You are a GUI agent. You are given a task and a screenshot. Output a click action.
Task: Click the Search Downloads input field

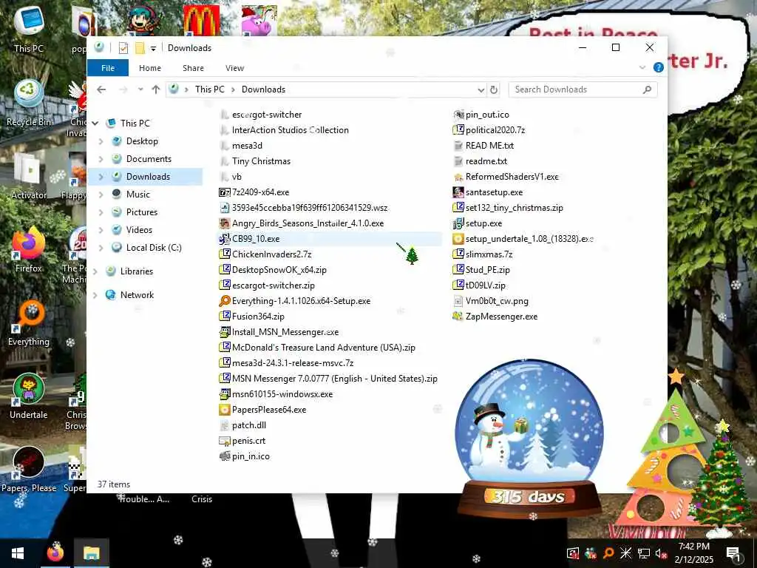pyautogui.click(x=583, y=89)
